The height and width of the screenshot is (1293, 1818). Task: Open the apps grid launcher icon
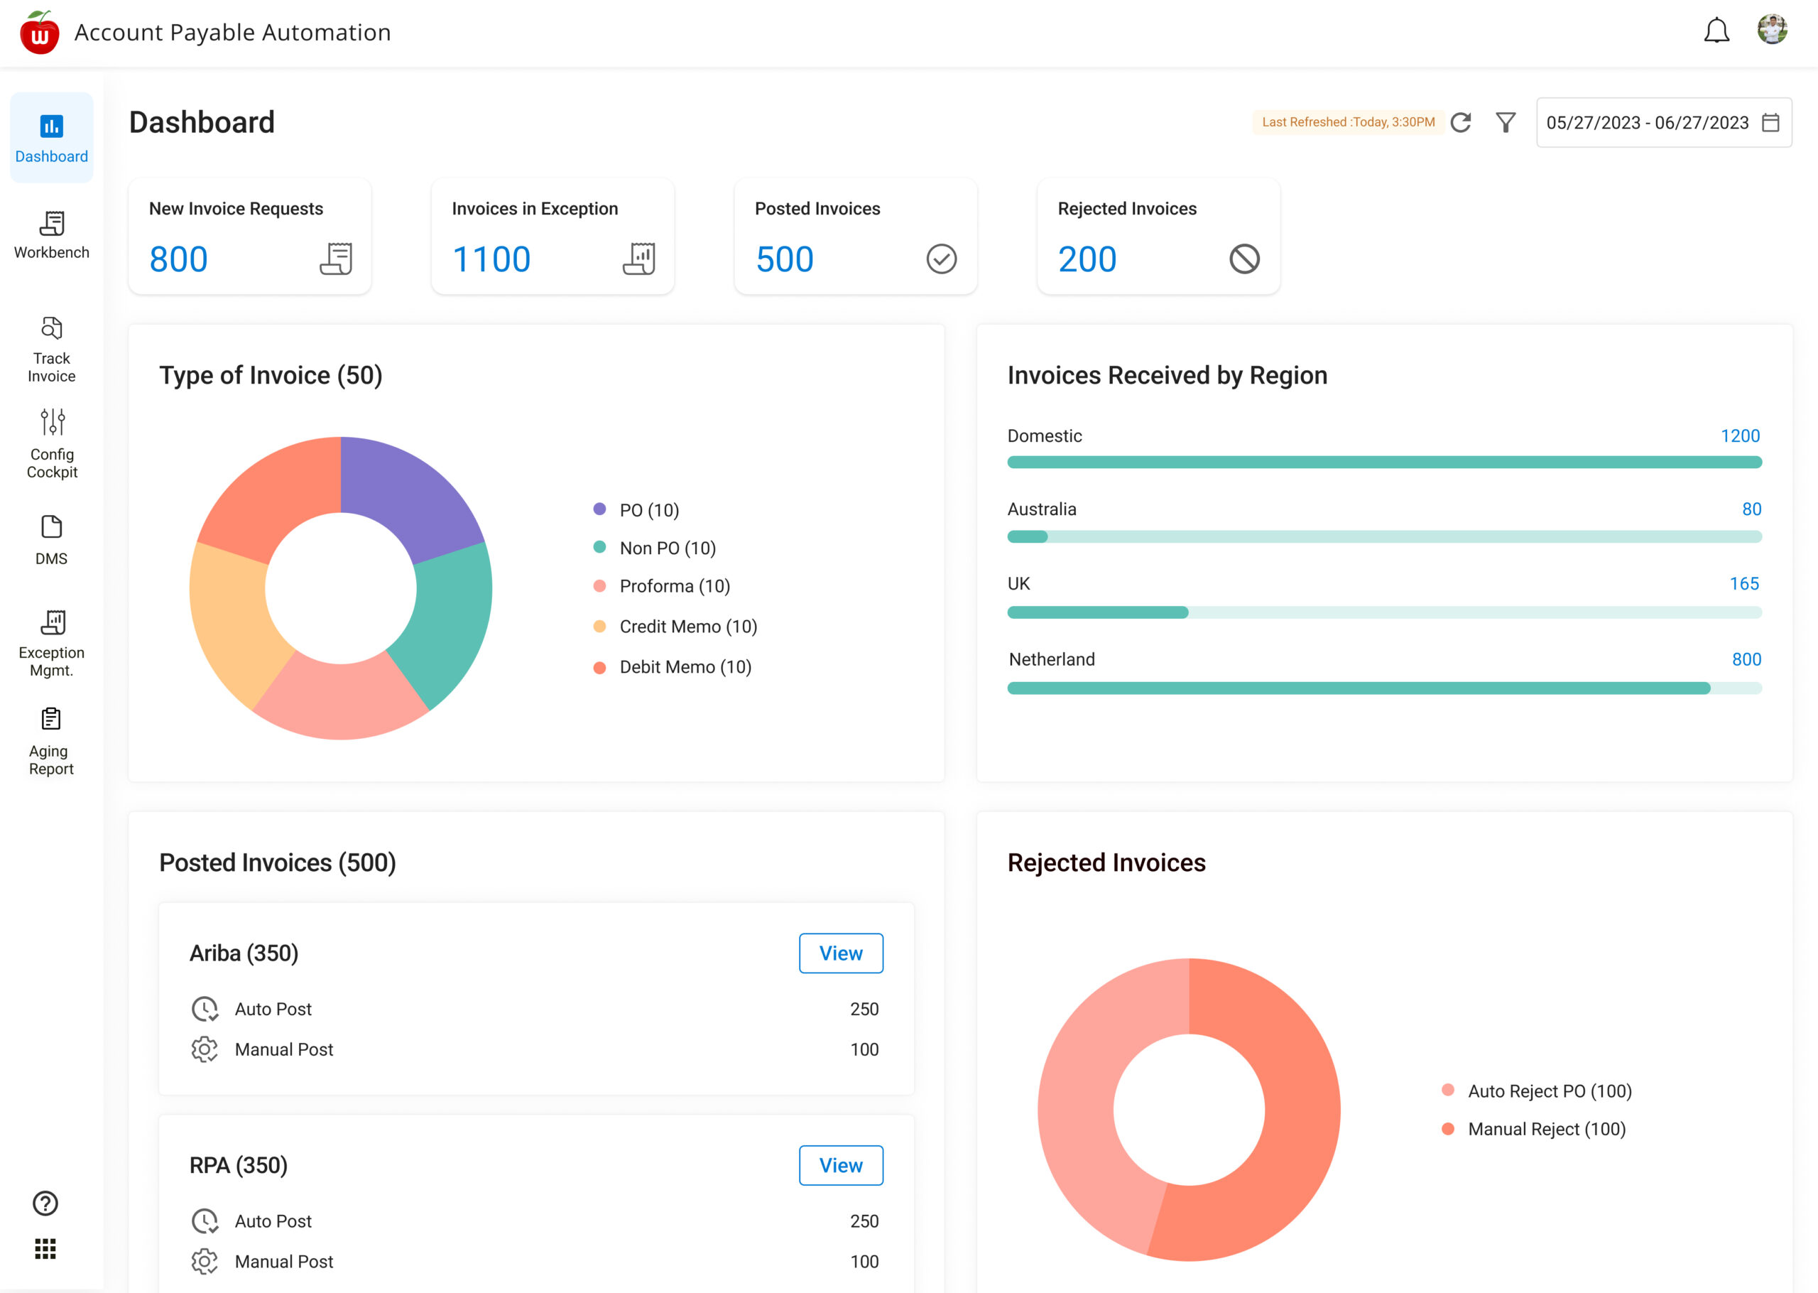tap(45, 1248)
